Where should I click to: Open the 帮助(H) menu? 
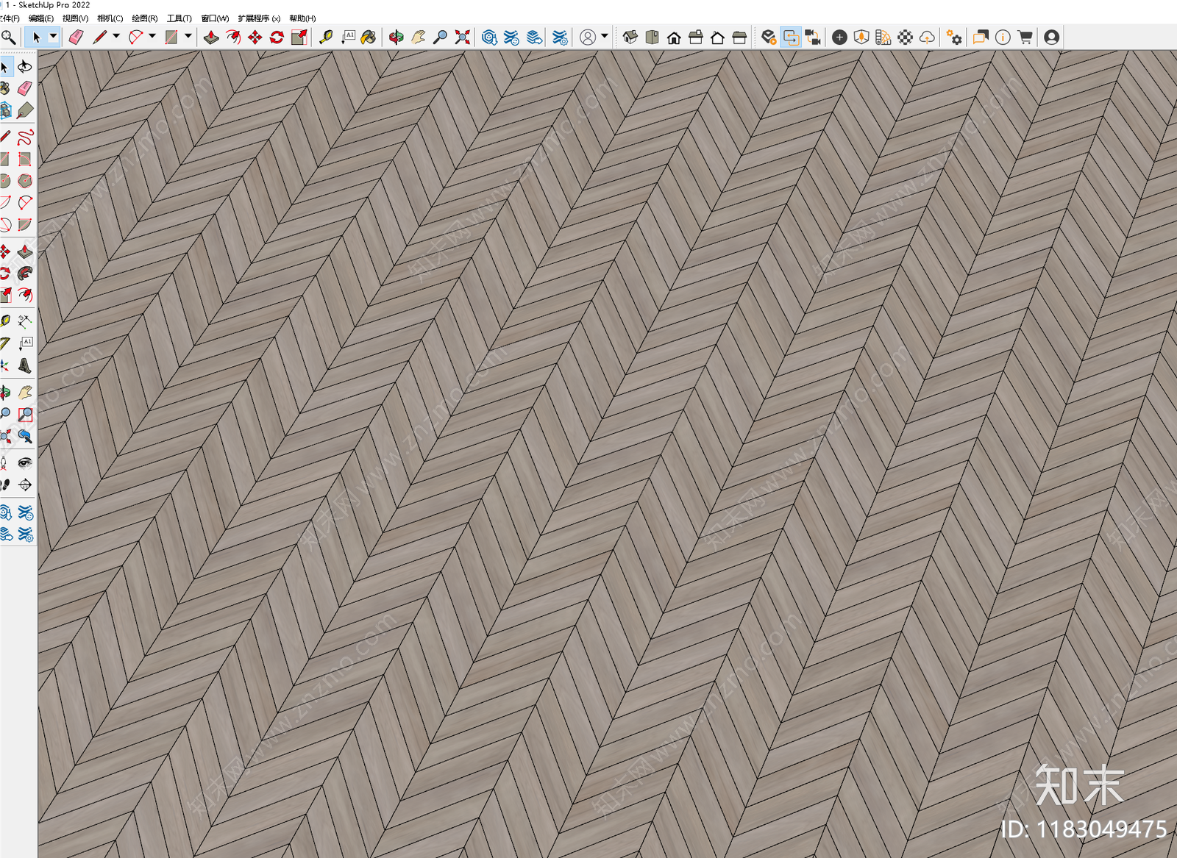tap(302, 18)
